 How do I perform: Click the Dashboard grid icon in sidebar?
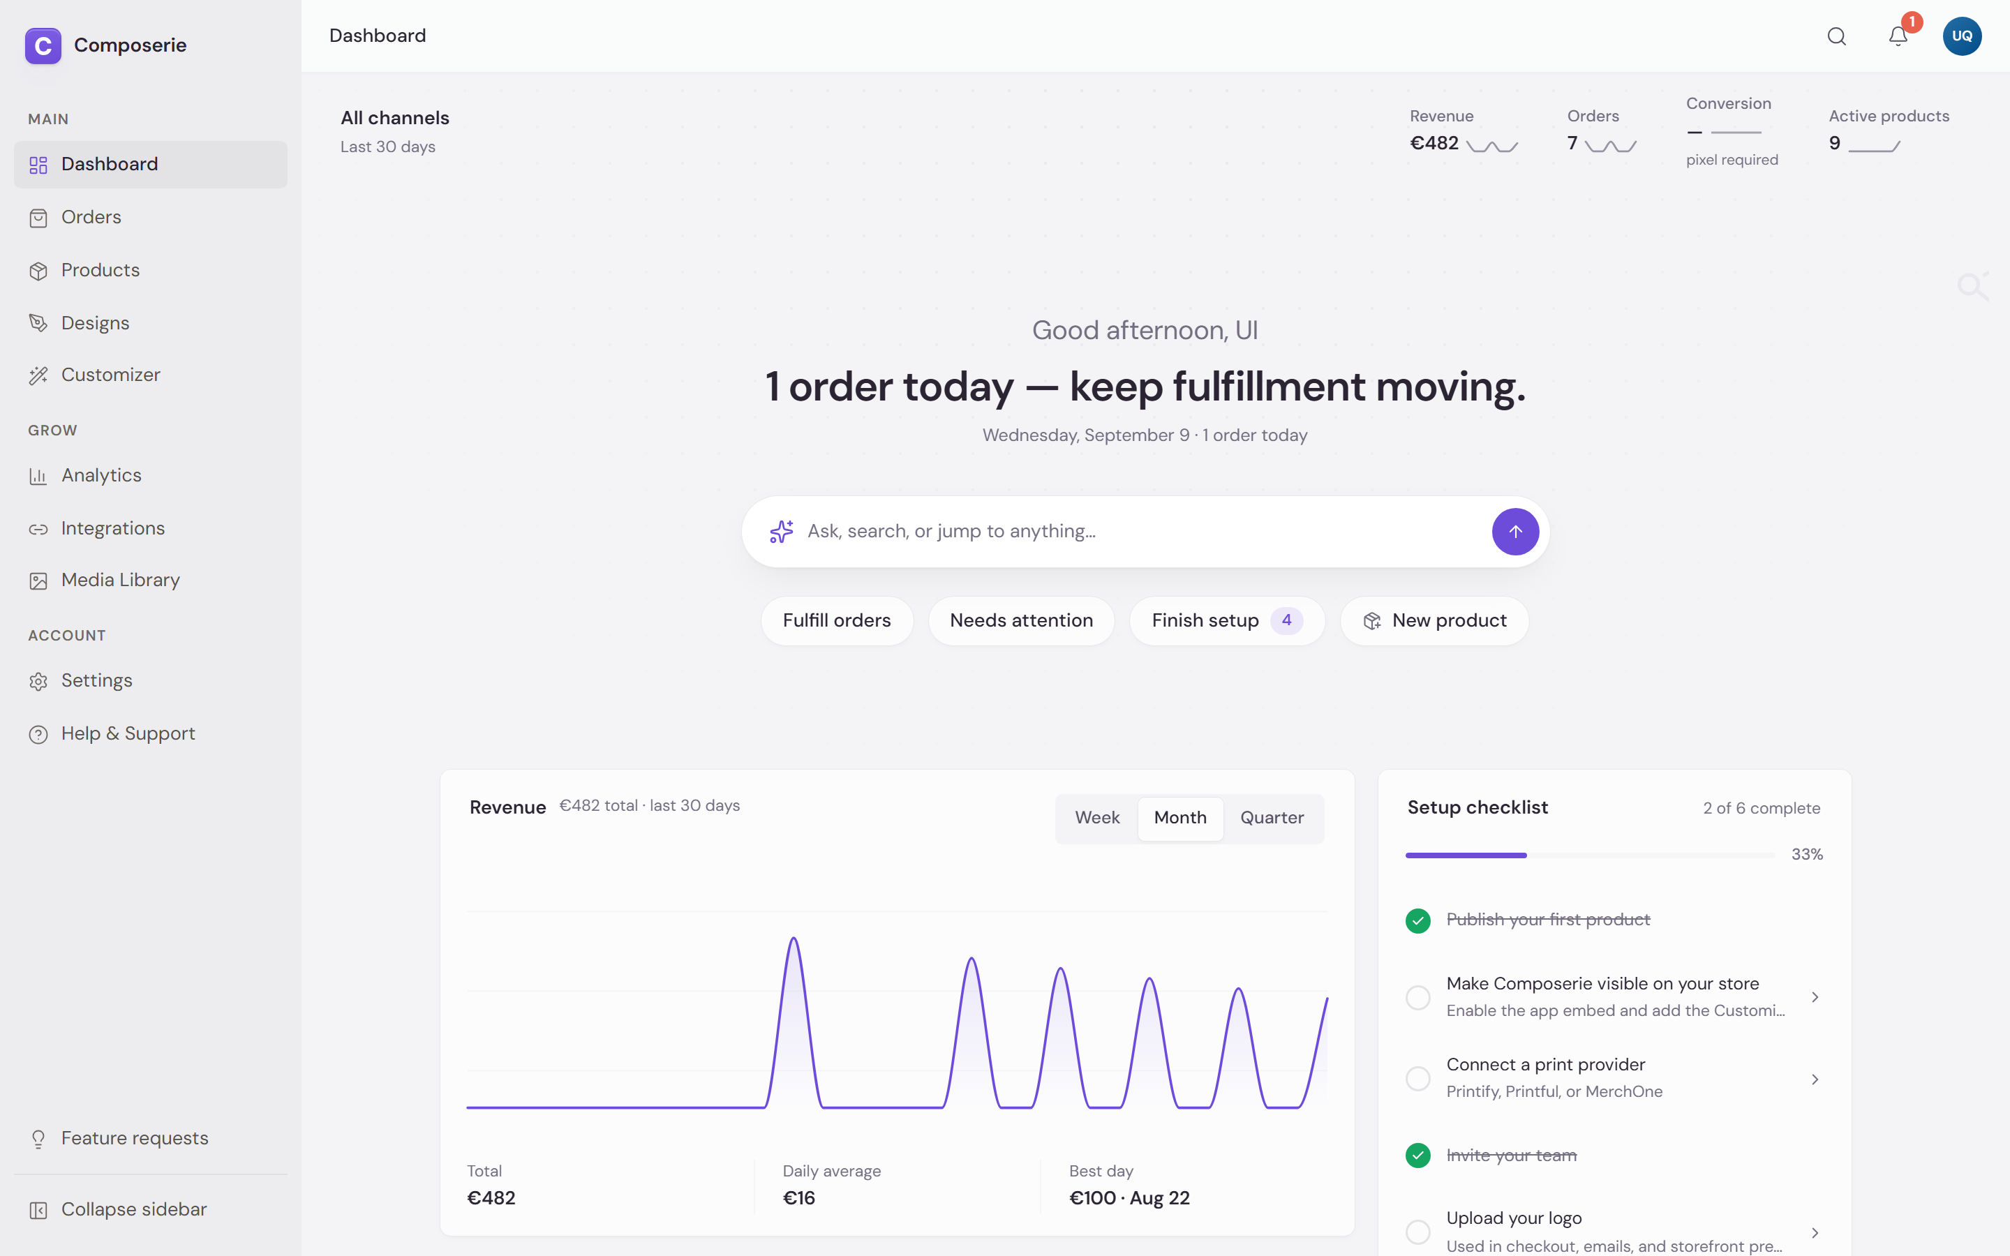(38, 165)
